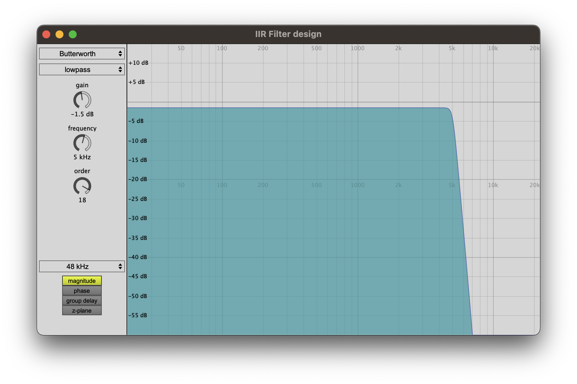The width and height of the screenshot is (577, 384).
Task: Open the lowpass response type dropdown
Action: (x=82, y=69)
